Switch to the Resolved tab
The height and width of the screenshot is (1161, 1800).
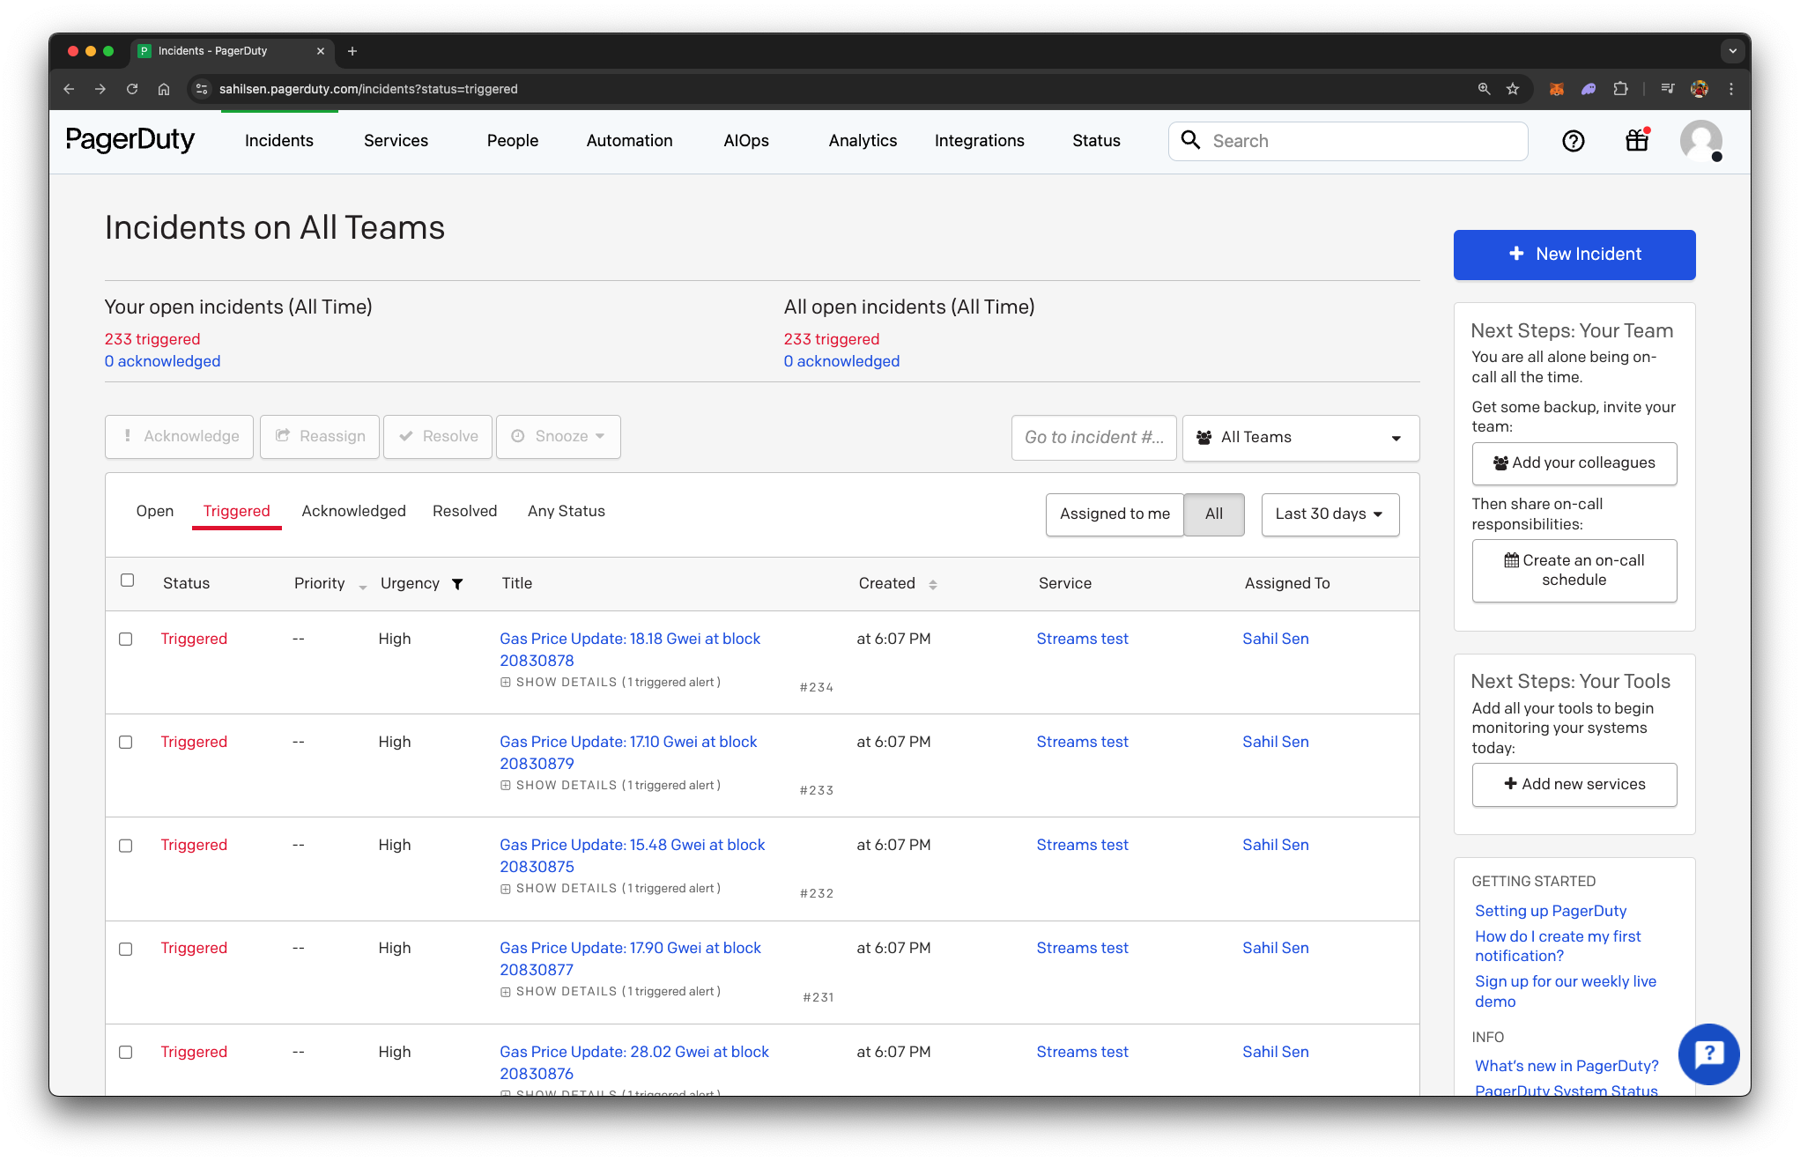pos(464,512)
